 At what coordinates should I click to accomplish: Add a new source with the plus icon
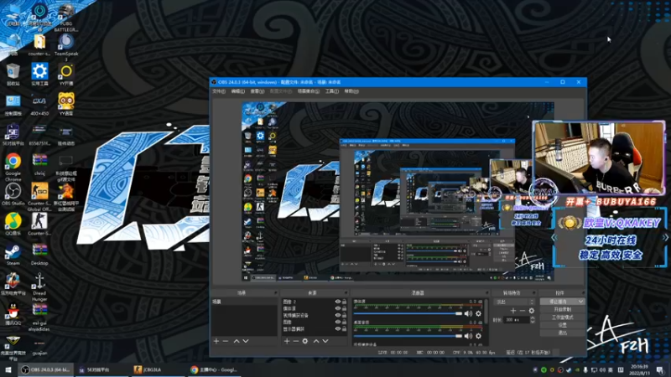click(287, 341)
